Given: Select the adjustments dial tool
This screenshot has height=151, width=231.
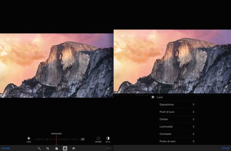Looking at the screenshot, I should (65, 148).
